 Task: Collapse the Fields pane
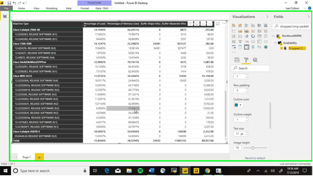tap(308, 17)
